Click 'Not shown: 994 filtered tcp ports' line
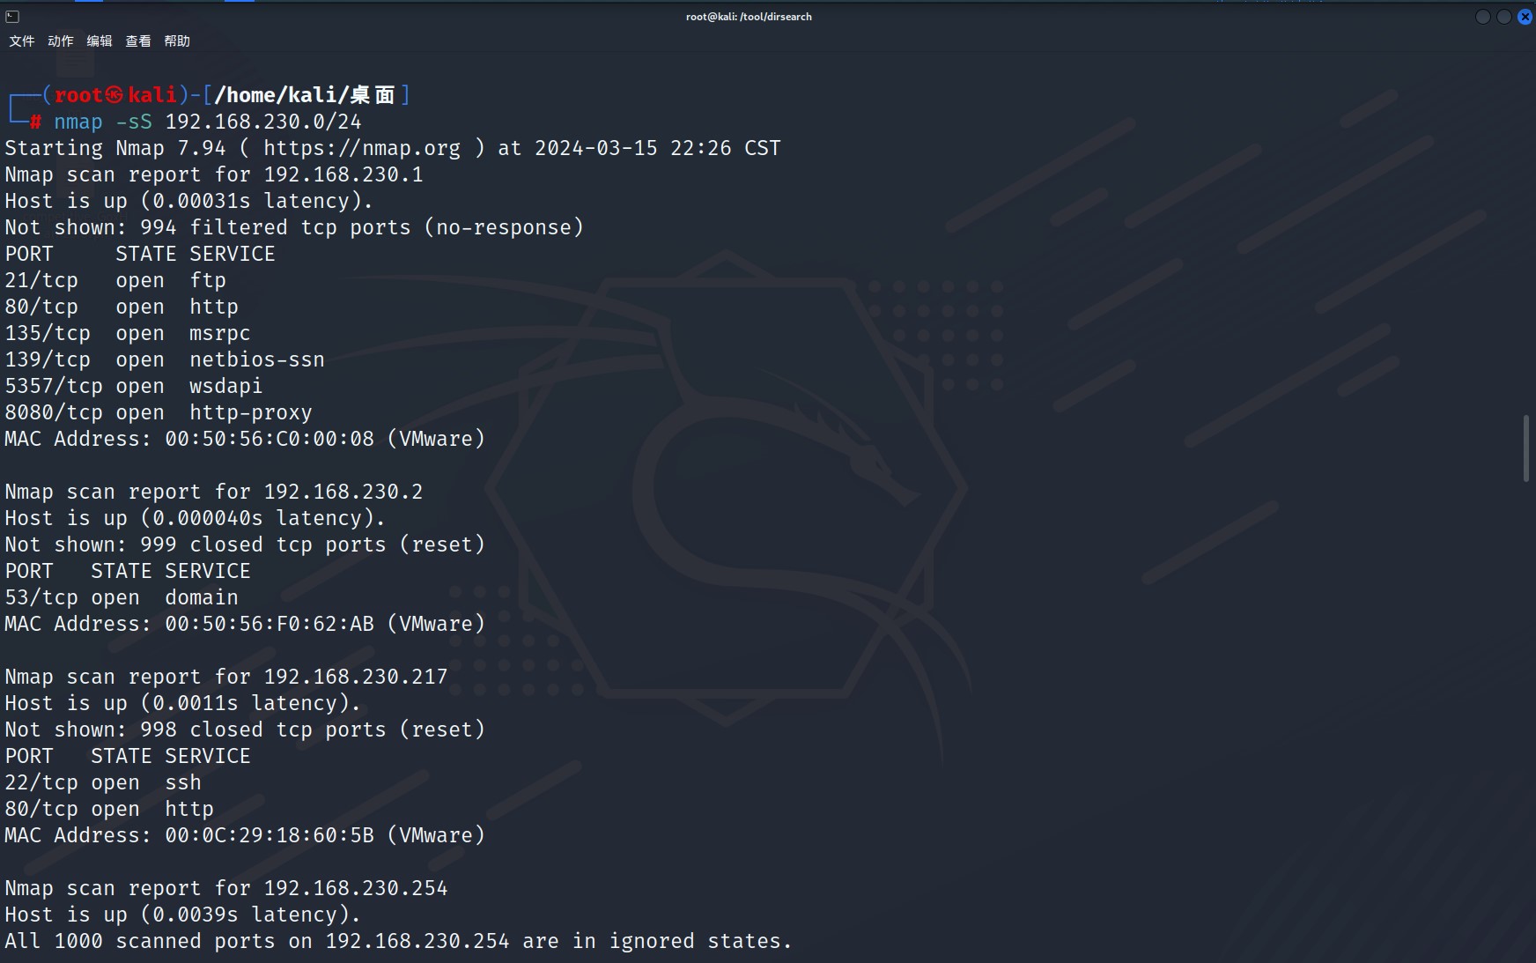Image resolution: width=1536 pixels, height=963 pixels. (294, 227)
